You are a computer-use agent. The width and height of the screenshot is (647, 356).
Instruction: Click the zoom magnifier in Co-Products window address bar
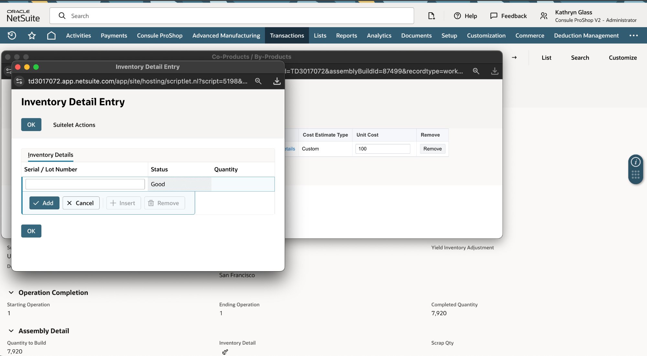476,71
